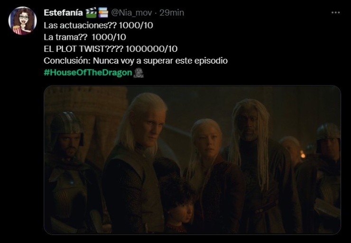Click the torch flame in the photo

[303, 154]
